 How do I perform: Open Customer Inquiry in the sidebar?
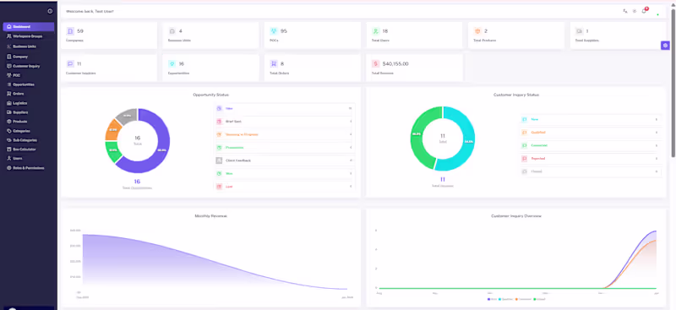click(x=29, y=66)
